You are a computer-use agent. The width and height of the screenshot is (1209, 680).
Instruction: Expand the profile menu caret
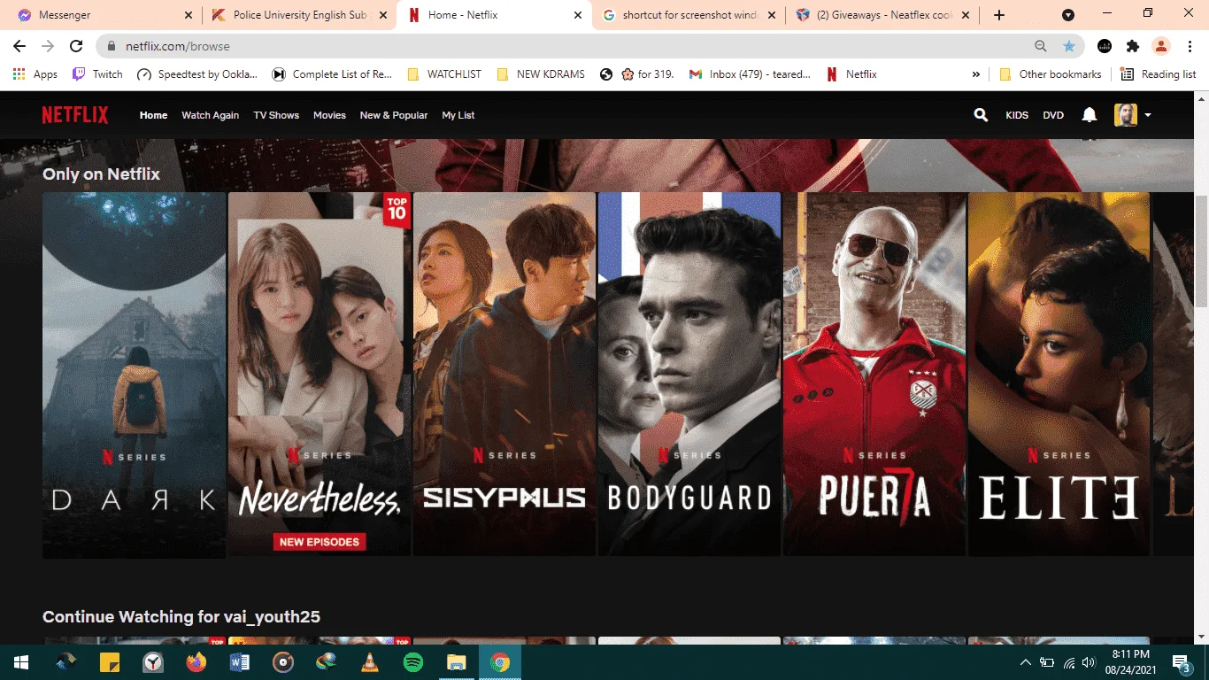coord(1147,115)
